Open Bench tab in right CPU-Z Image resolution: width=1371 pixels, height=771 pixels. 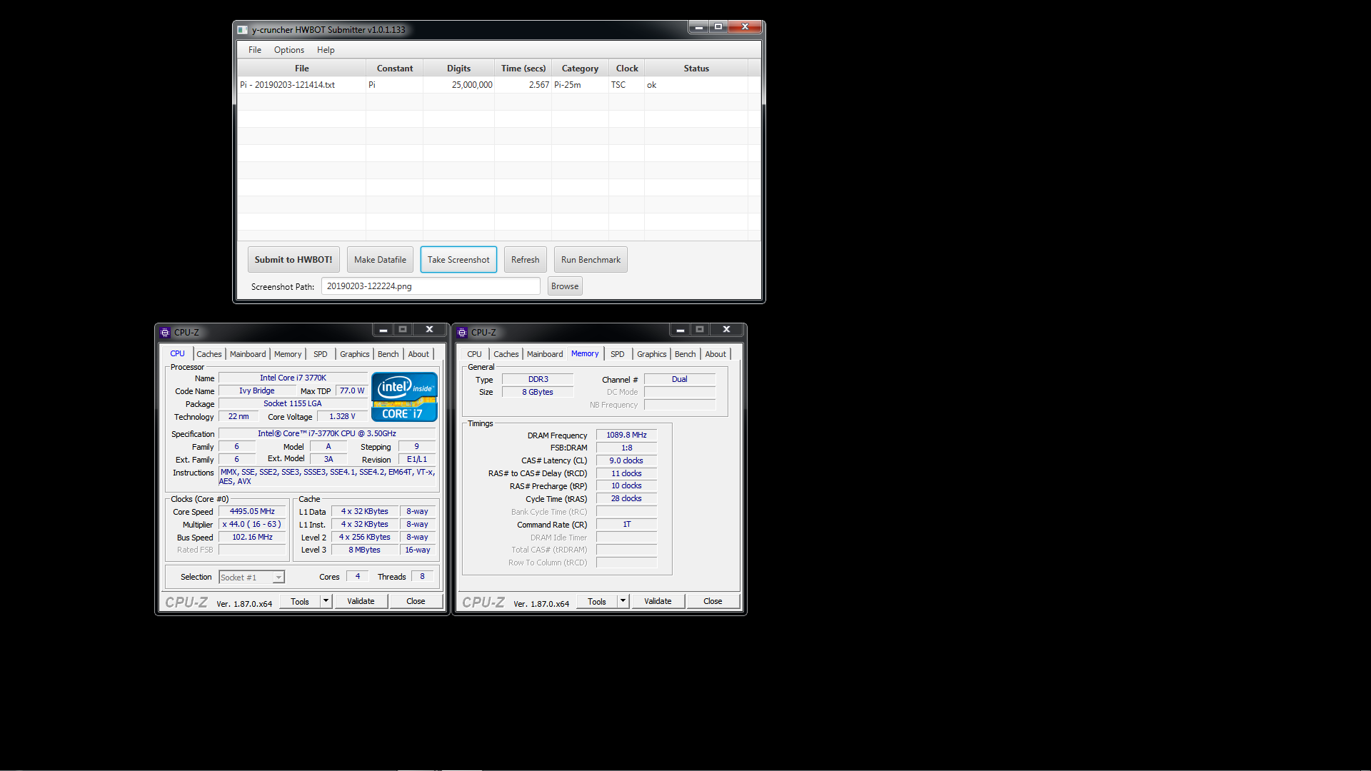[685, 354]
